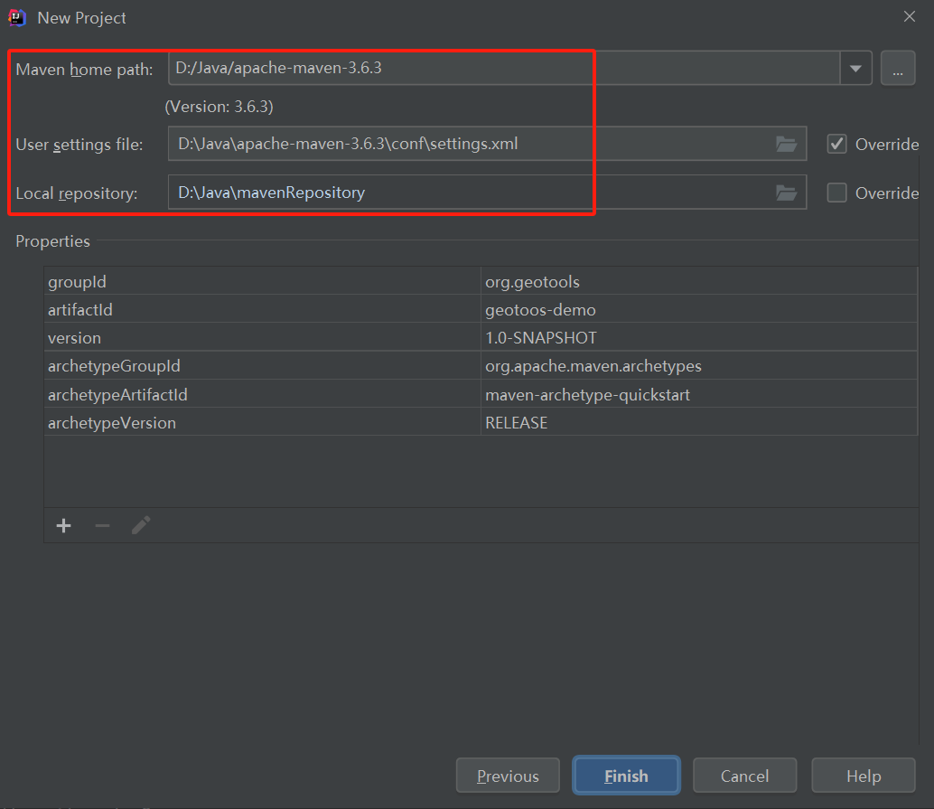Click the add property plus icon
934x809 pixels.
coord(64,525)
